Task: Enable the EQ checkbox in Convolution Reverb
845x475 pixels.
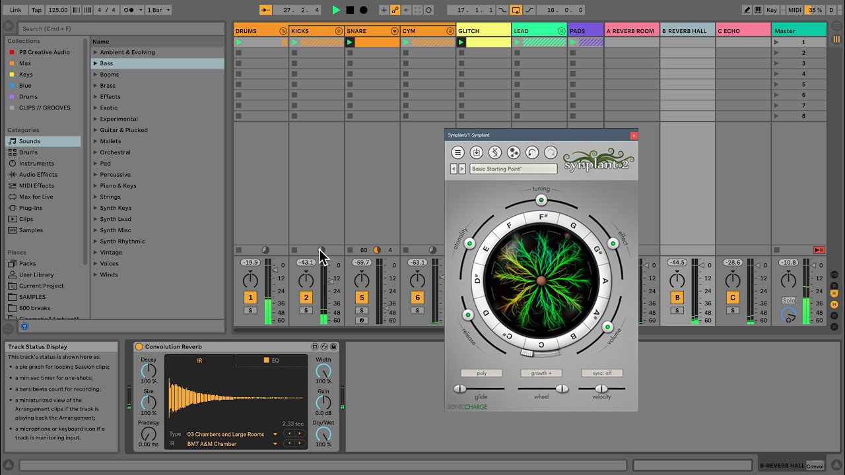Action: click(x=267, y=361)
